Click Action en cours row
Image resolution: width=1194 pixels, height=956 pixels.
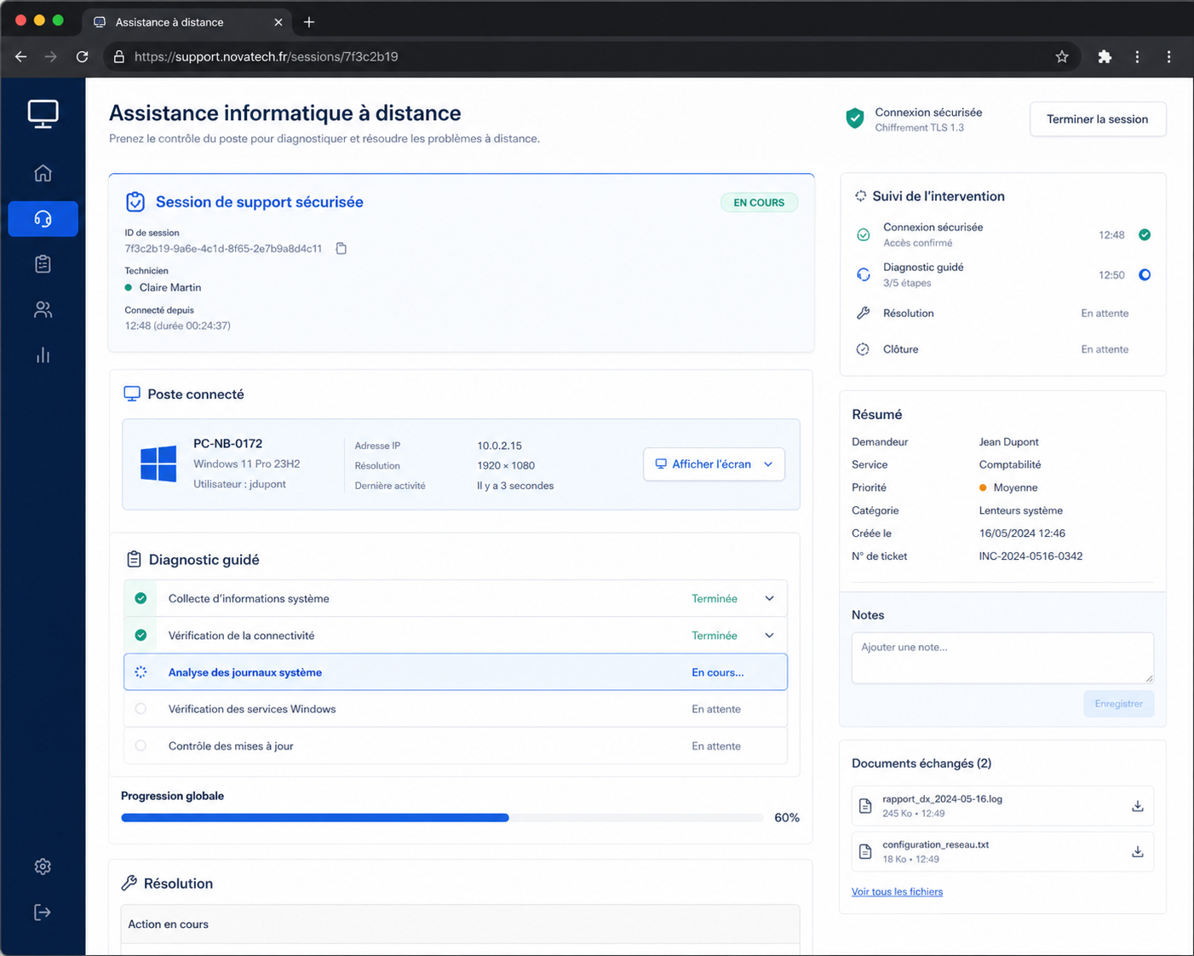tap(461, 924)
